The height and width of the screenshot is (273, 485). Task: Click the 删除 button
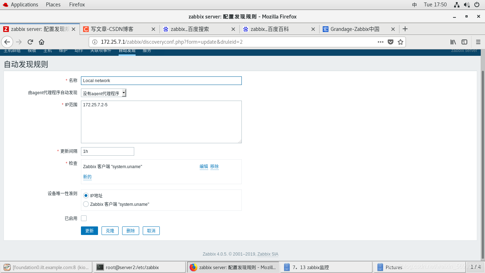coord(131,231)
